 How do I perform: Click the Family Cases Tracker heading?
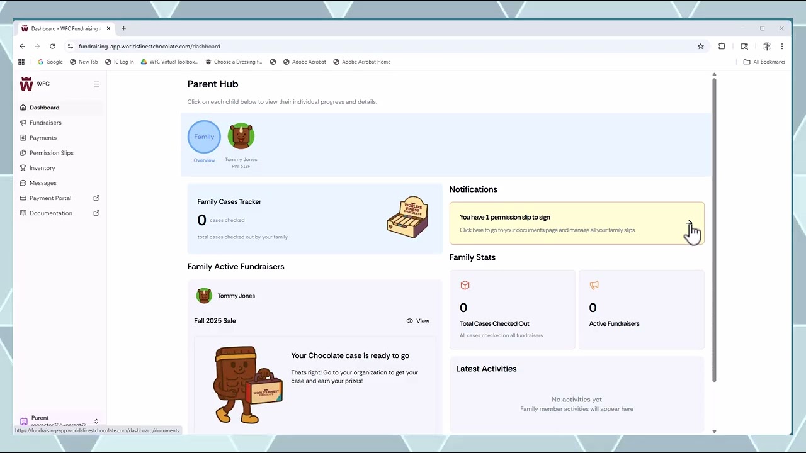click(229, 202)
